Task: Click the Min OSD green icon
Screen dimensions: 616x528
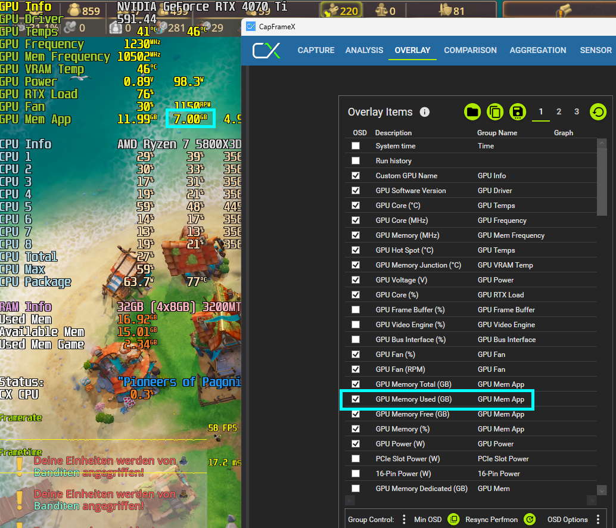Action: coord(453,519)
